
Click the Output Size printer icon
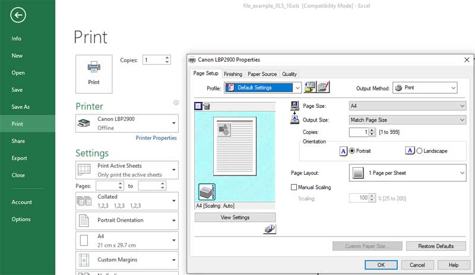coord(294,120)
